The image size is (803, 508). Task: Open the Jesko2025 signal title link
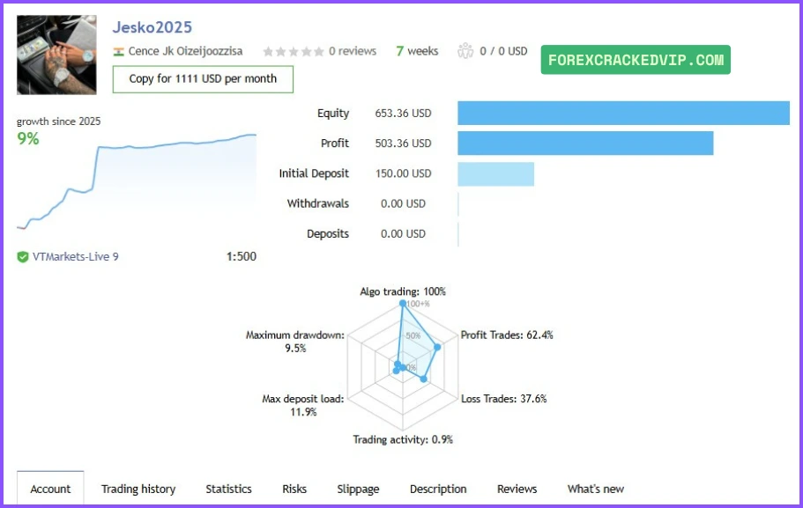point(152,27)
